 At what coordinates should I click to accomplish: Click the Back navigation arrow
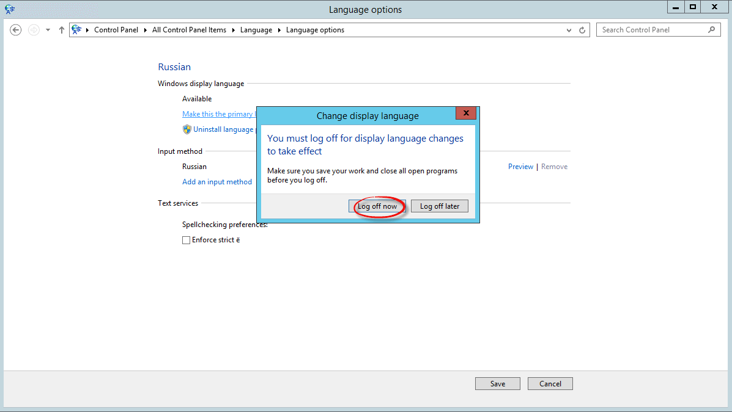pyautogui.click(x=16, y=30)
